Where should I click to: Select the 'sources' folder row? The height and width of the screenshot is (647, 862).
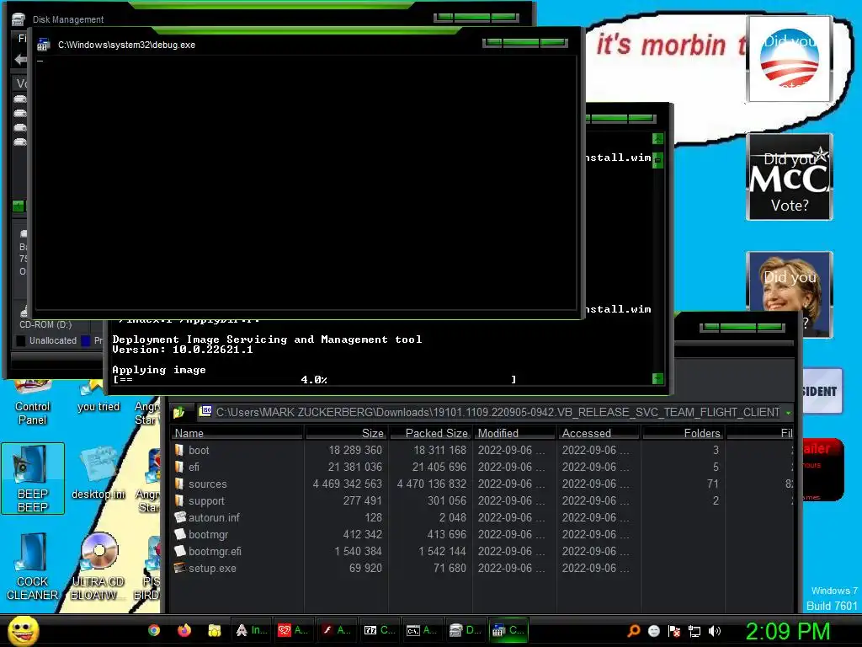coord(483,484)
